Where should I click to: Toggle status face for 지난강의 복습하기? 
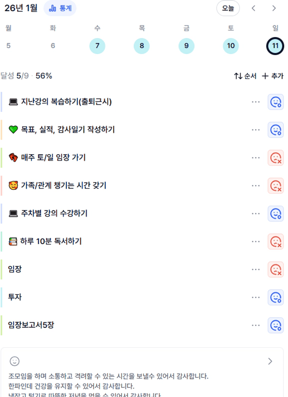tap(275, 102)
